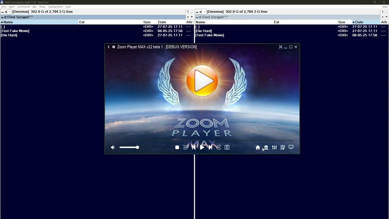
Task: Click the small play button in control bar
Action: tap(202, 147)
